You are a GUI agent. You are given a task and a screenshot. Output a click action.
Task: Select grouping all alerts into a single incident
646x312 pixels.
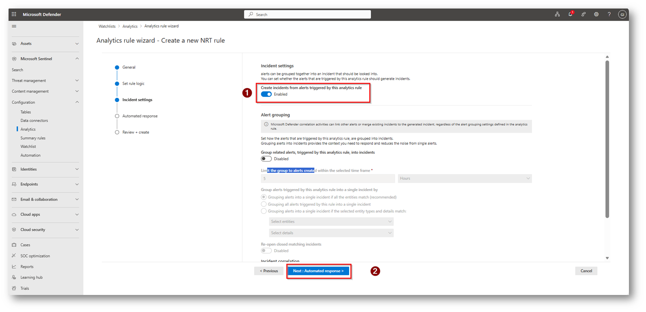(x=264, y=204)
